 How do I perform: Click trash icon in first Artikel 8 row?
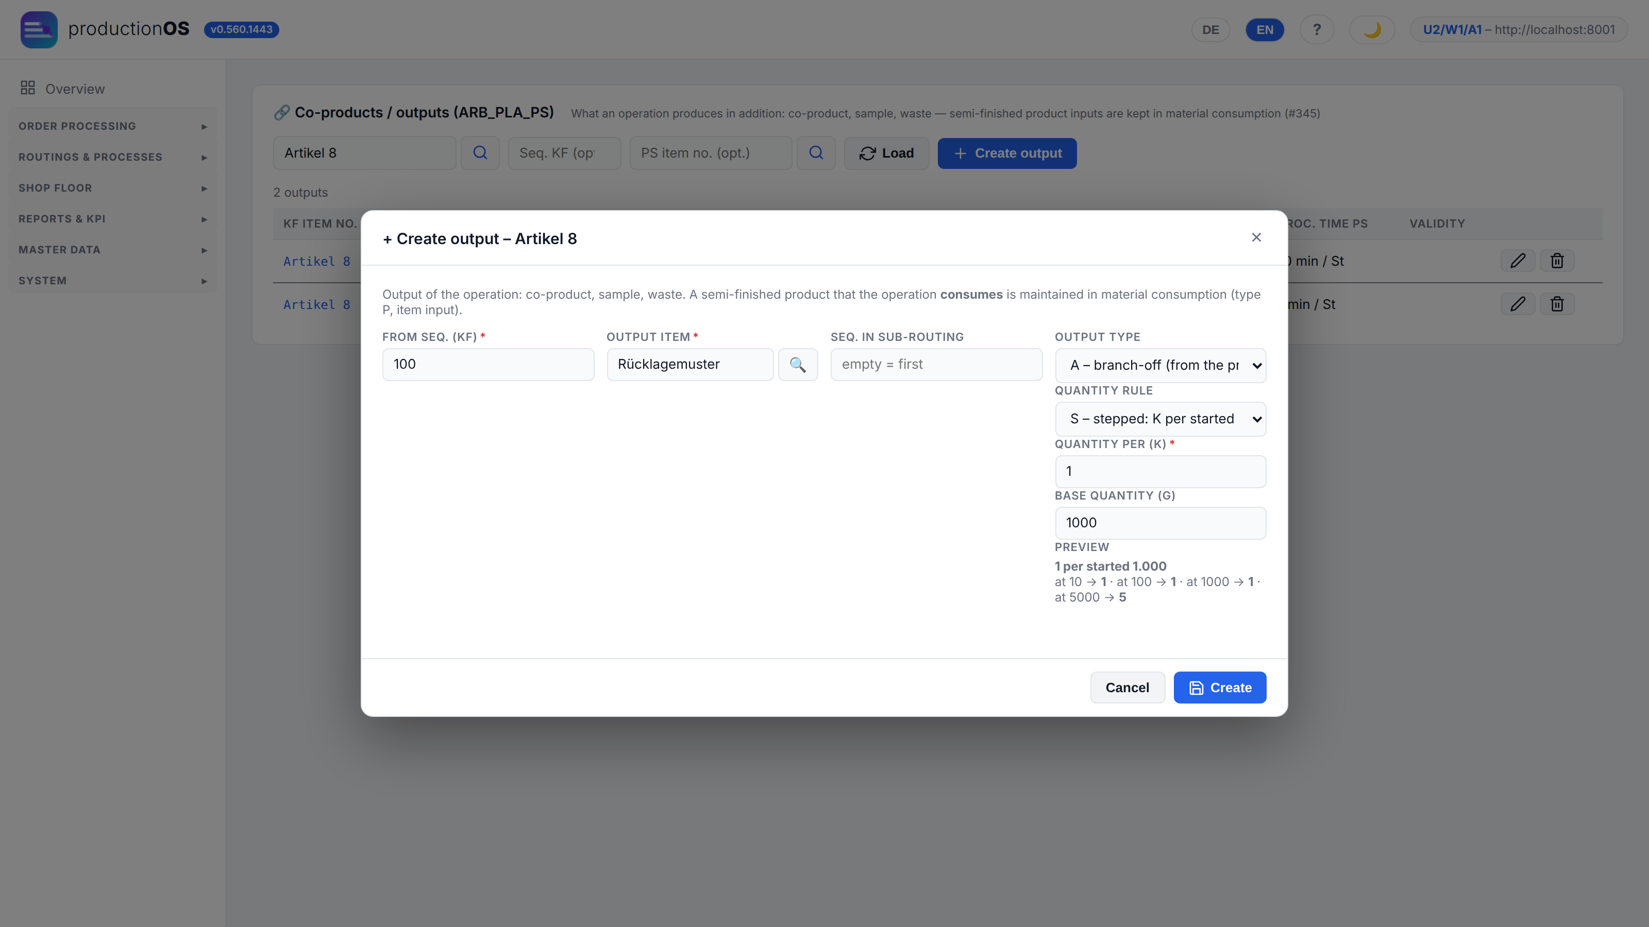[1557, 261]
